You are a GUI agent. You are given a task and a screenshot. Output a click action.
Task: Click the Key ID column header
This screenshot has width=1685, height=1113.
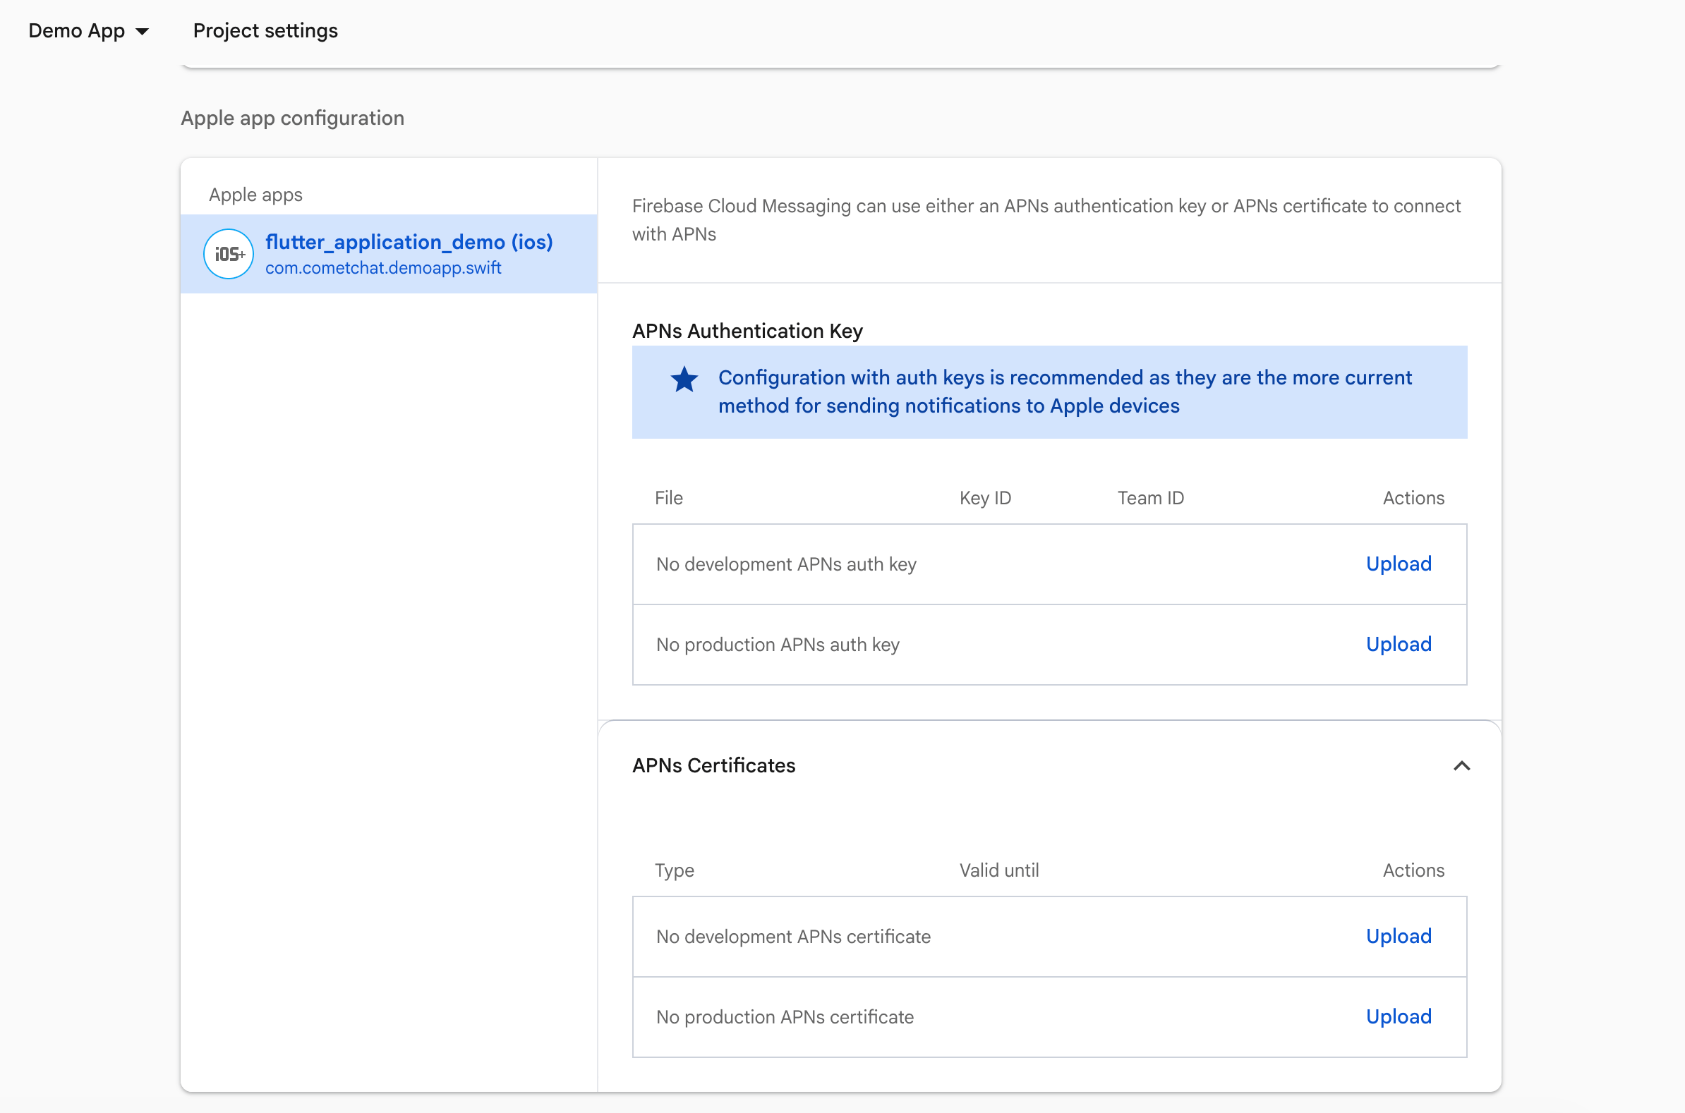coord(985,498)
